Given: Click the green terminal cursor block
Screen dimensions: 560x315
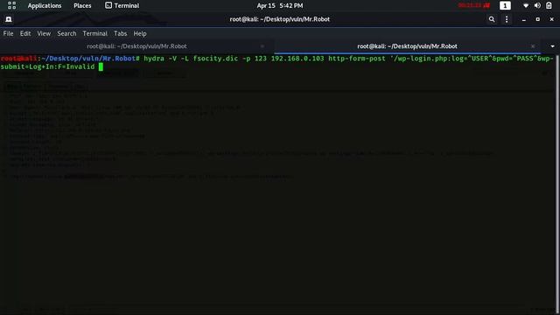Looking at the screenshot, I should [101, 66].
